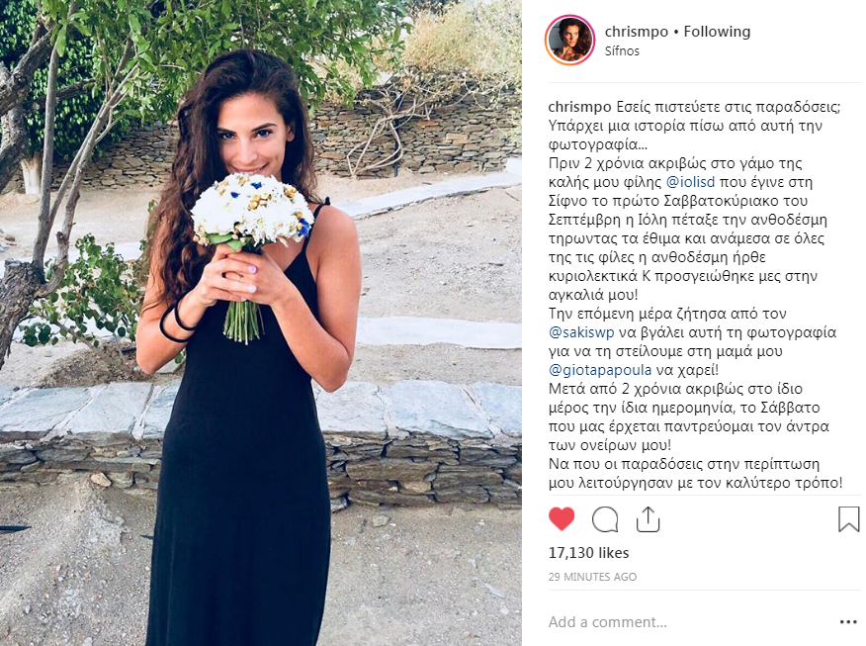Open chrismpo profile picture avatar
Image resolution: width=866 pixels, height=646 pixels.
pos(569,40)
